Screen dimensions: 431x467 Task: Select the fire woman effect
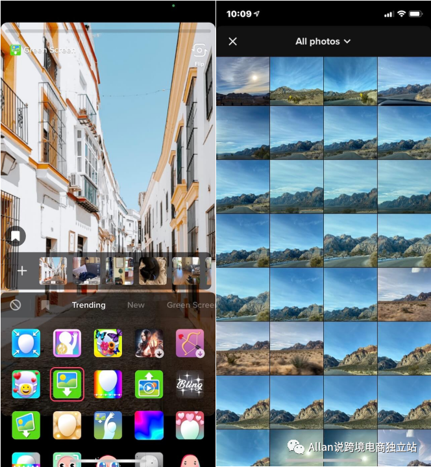pyautogui.click(x=149, y=343)
